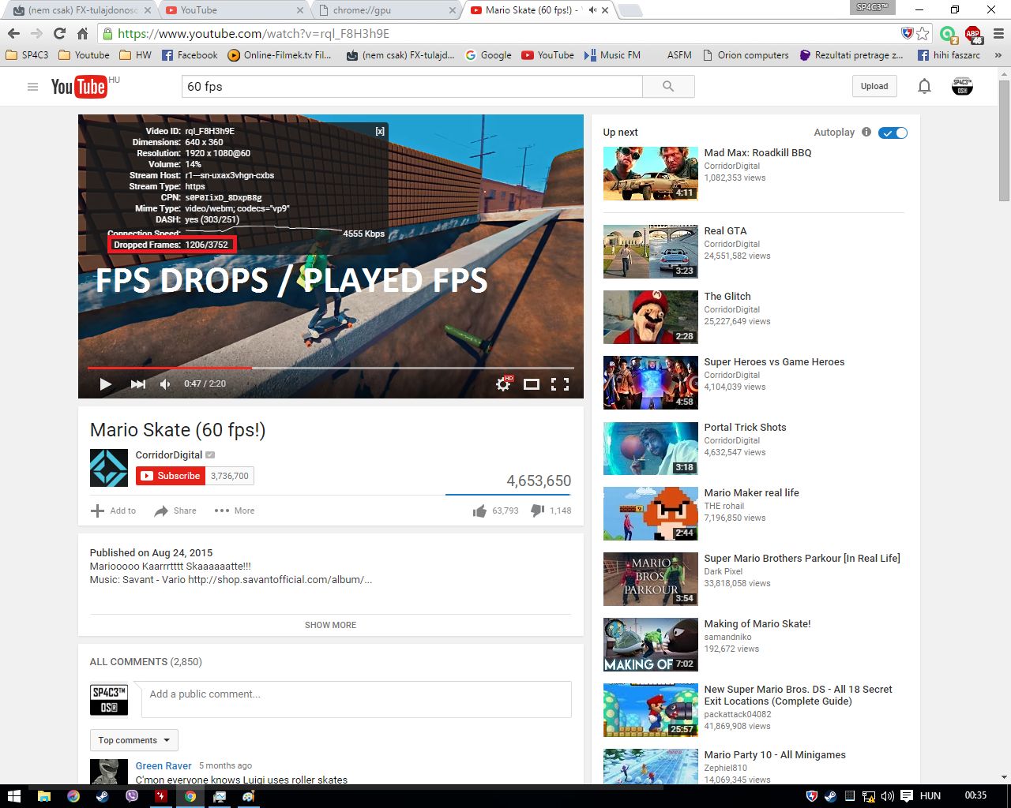Image resolution: width=1011 pixels, height=808 pixels.
Task: Share the video
Action: (175, 511)
